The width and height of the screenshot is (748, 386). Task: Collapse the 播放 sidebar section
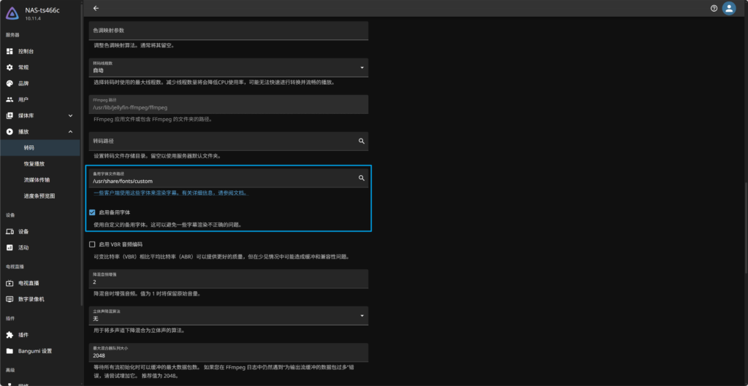pos(70,132)
